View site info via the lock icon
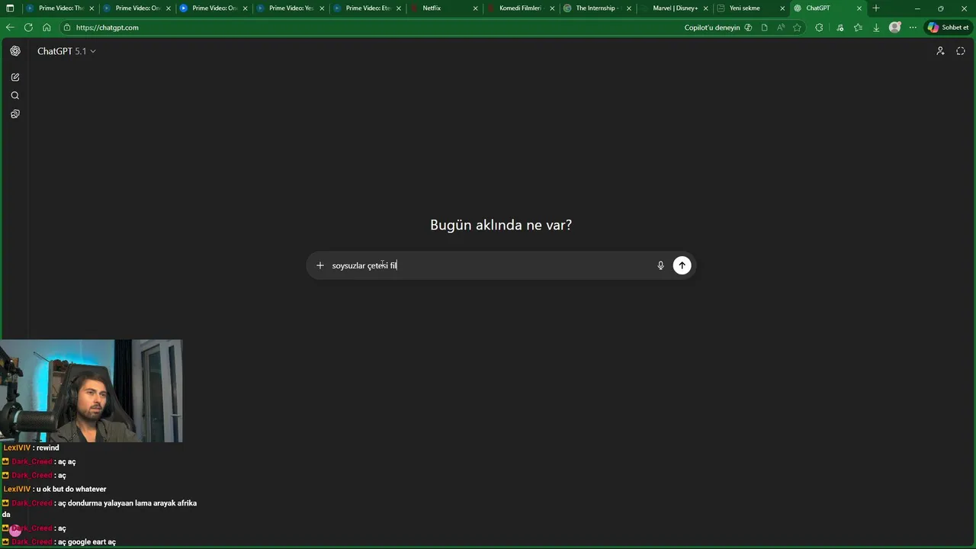The image size is (976, 549). pos(68,27)
